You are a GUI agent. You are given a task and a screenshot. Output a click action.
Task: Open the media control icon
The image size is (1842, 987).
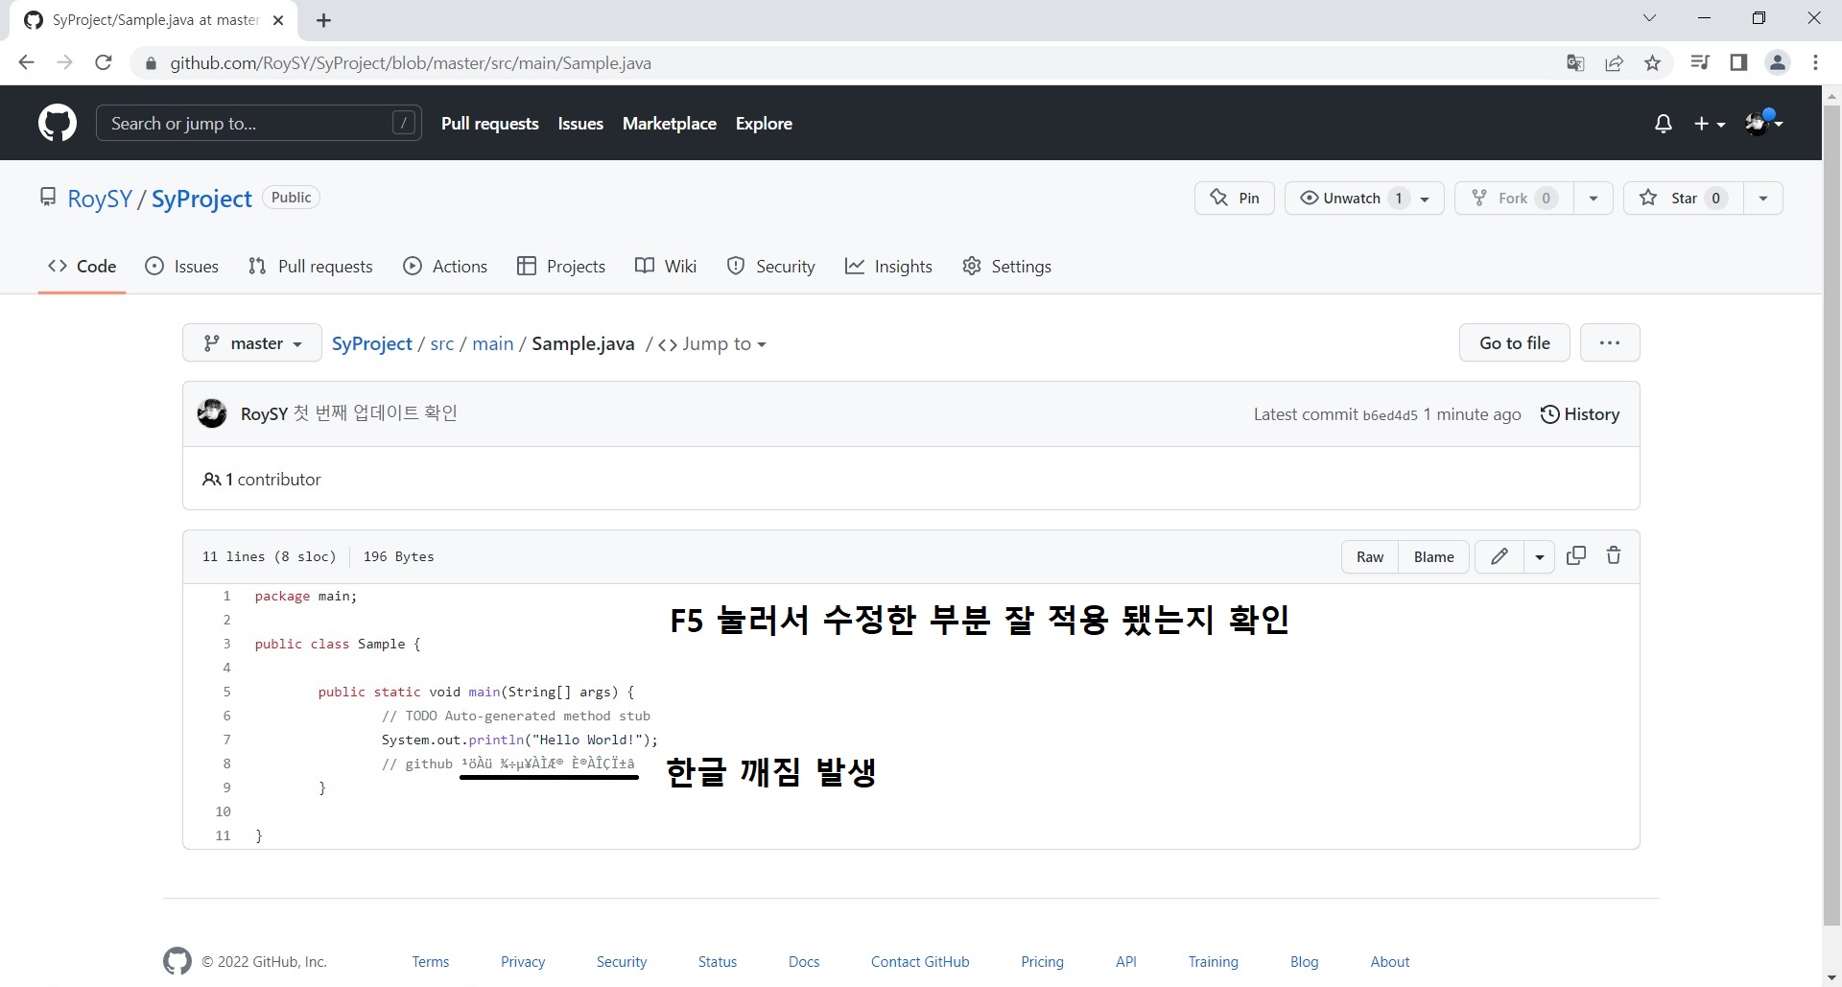tap(1700, 63)
